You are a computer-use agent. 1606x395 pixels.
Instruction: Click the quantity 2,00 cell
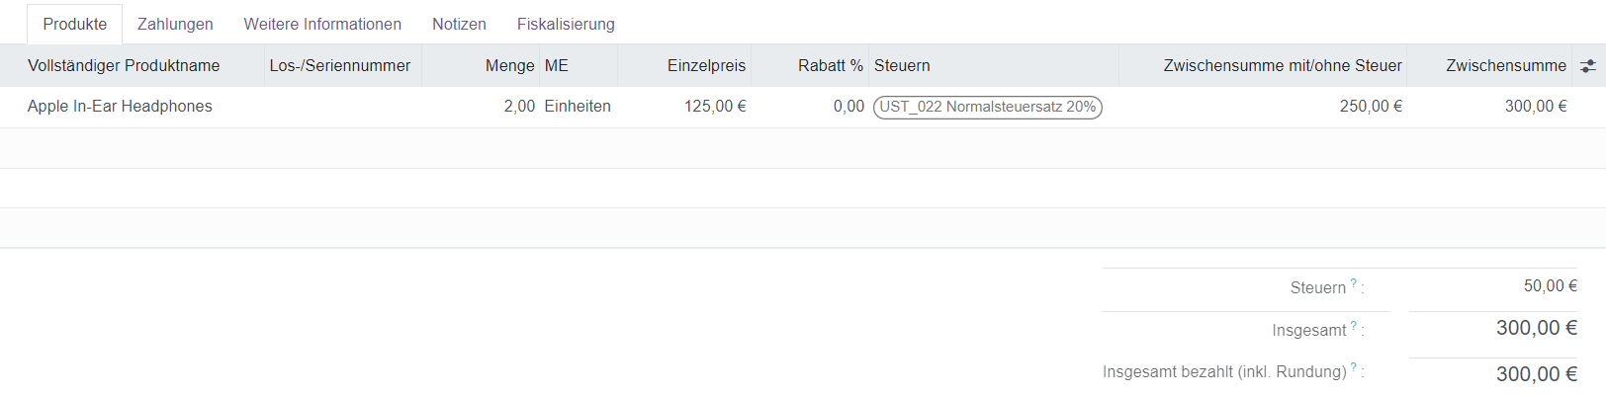[x=518, y=107]
